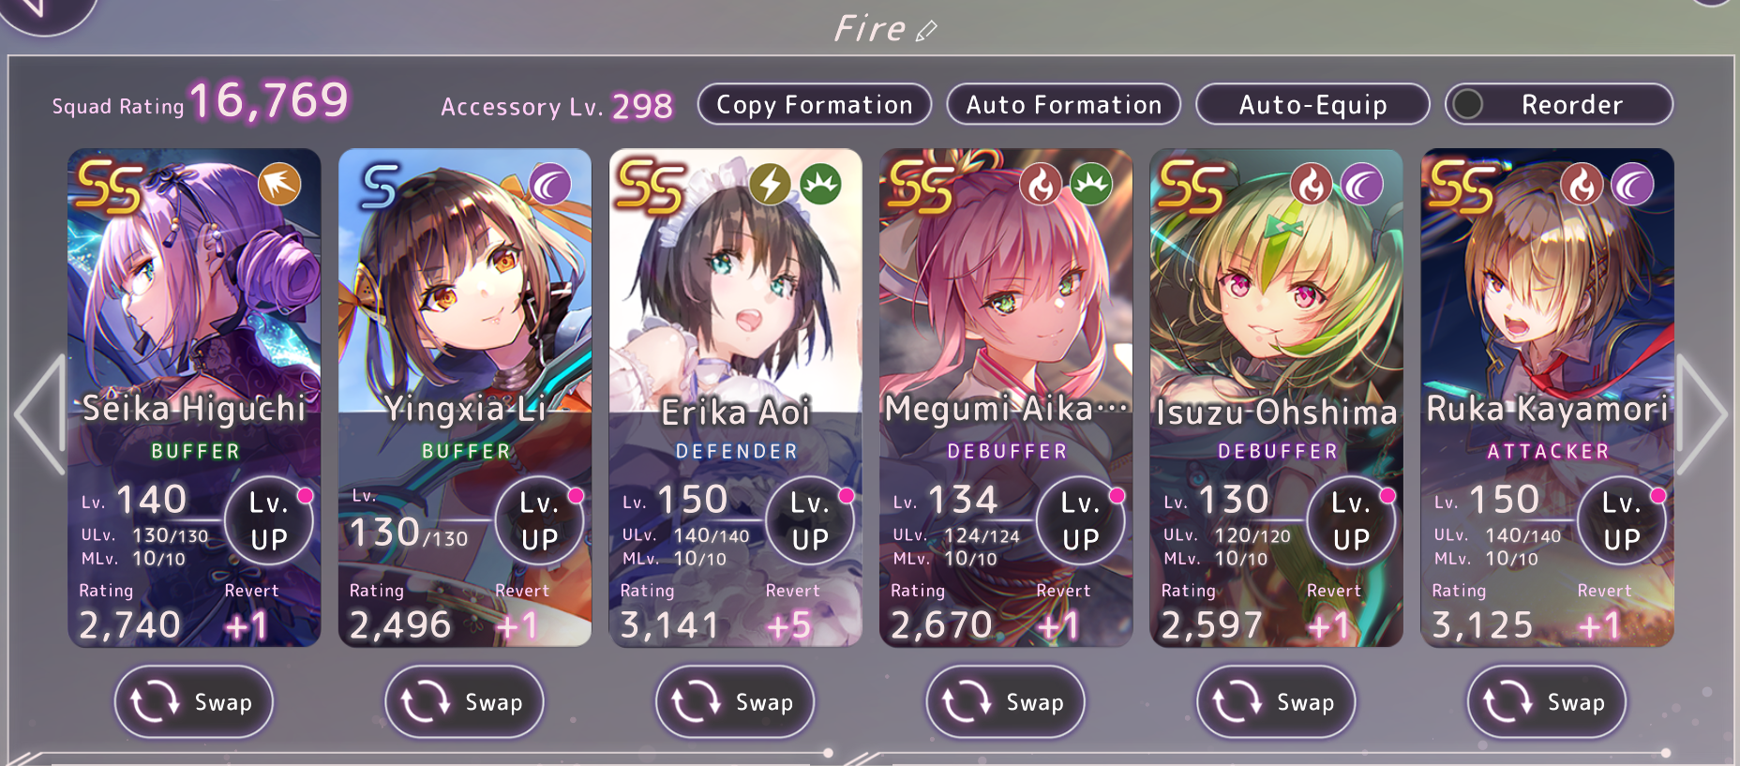Viewport: 1740px width, 766px height.
Task: Click the fire element icon on Isuzu Ohshima's card
Action: (x=1312, y=184)
